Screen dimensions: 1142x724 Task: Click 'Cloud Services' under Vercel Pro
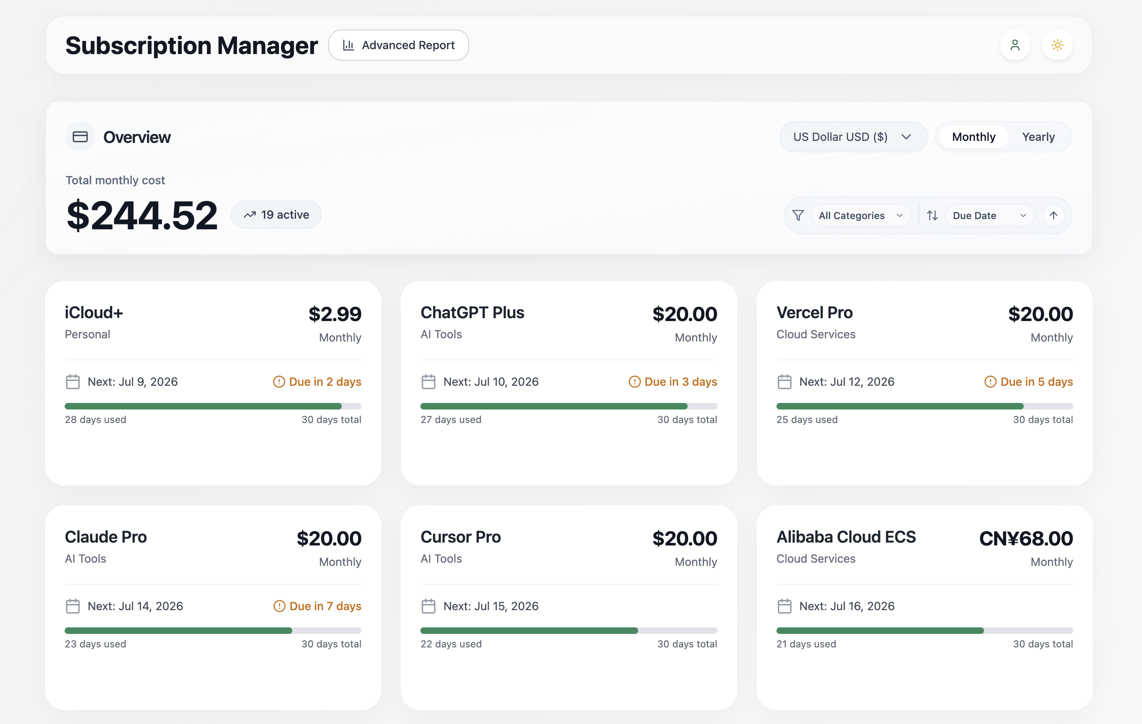816,335
